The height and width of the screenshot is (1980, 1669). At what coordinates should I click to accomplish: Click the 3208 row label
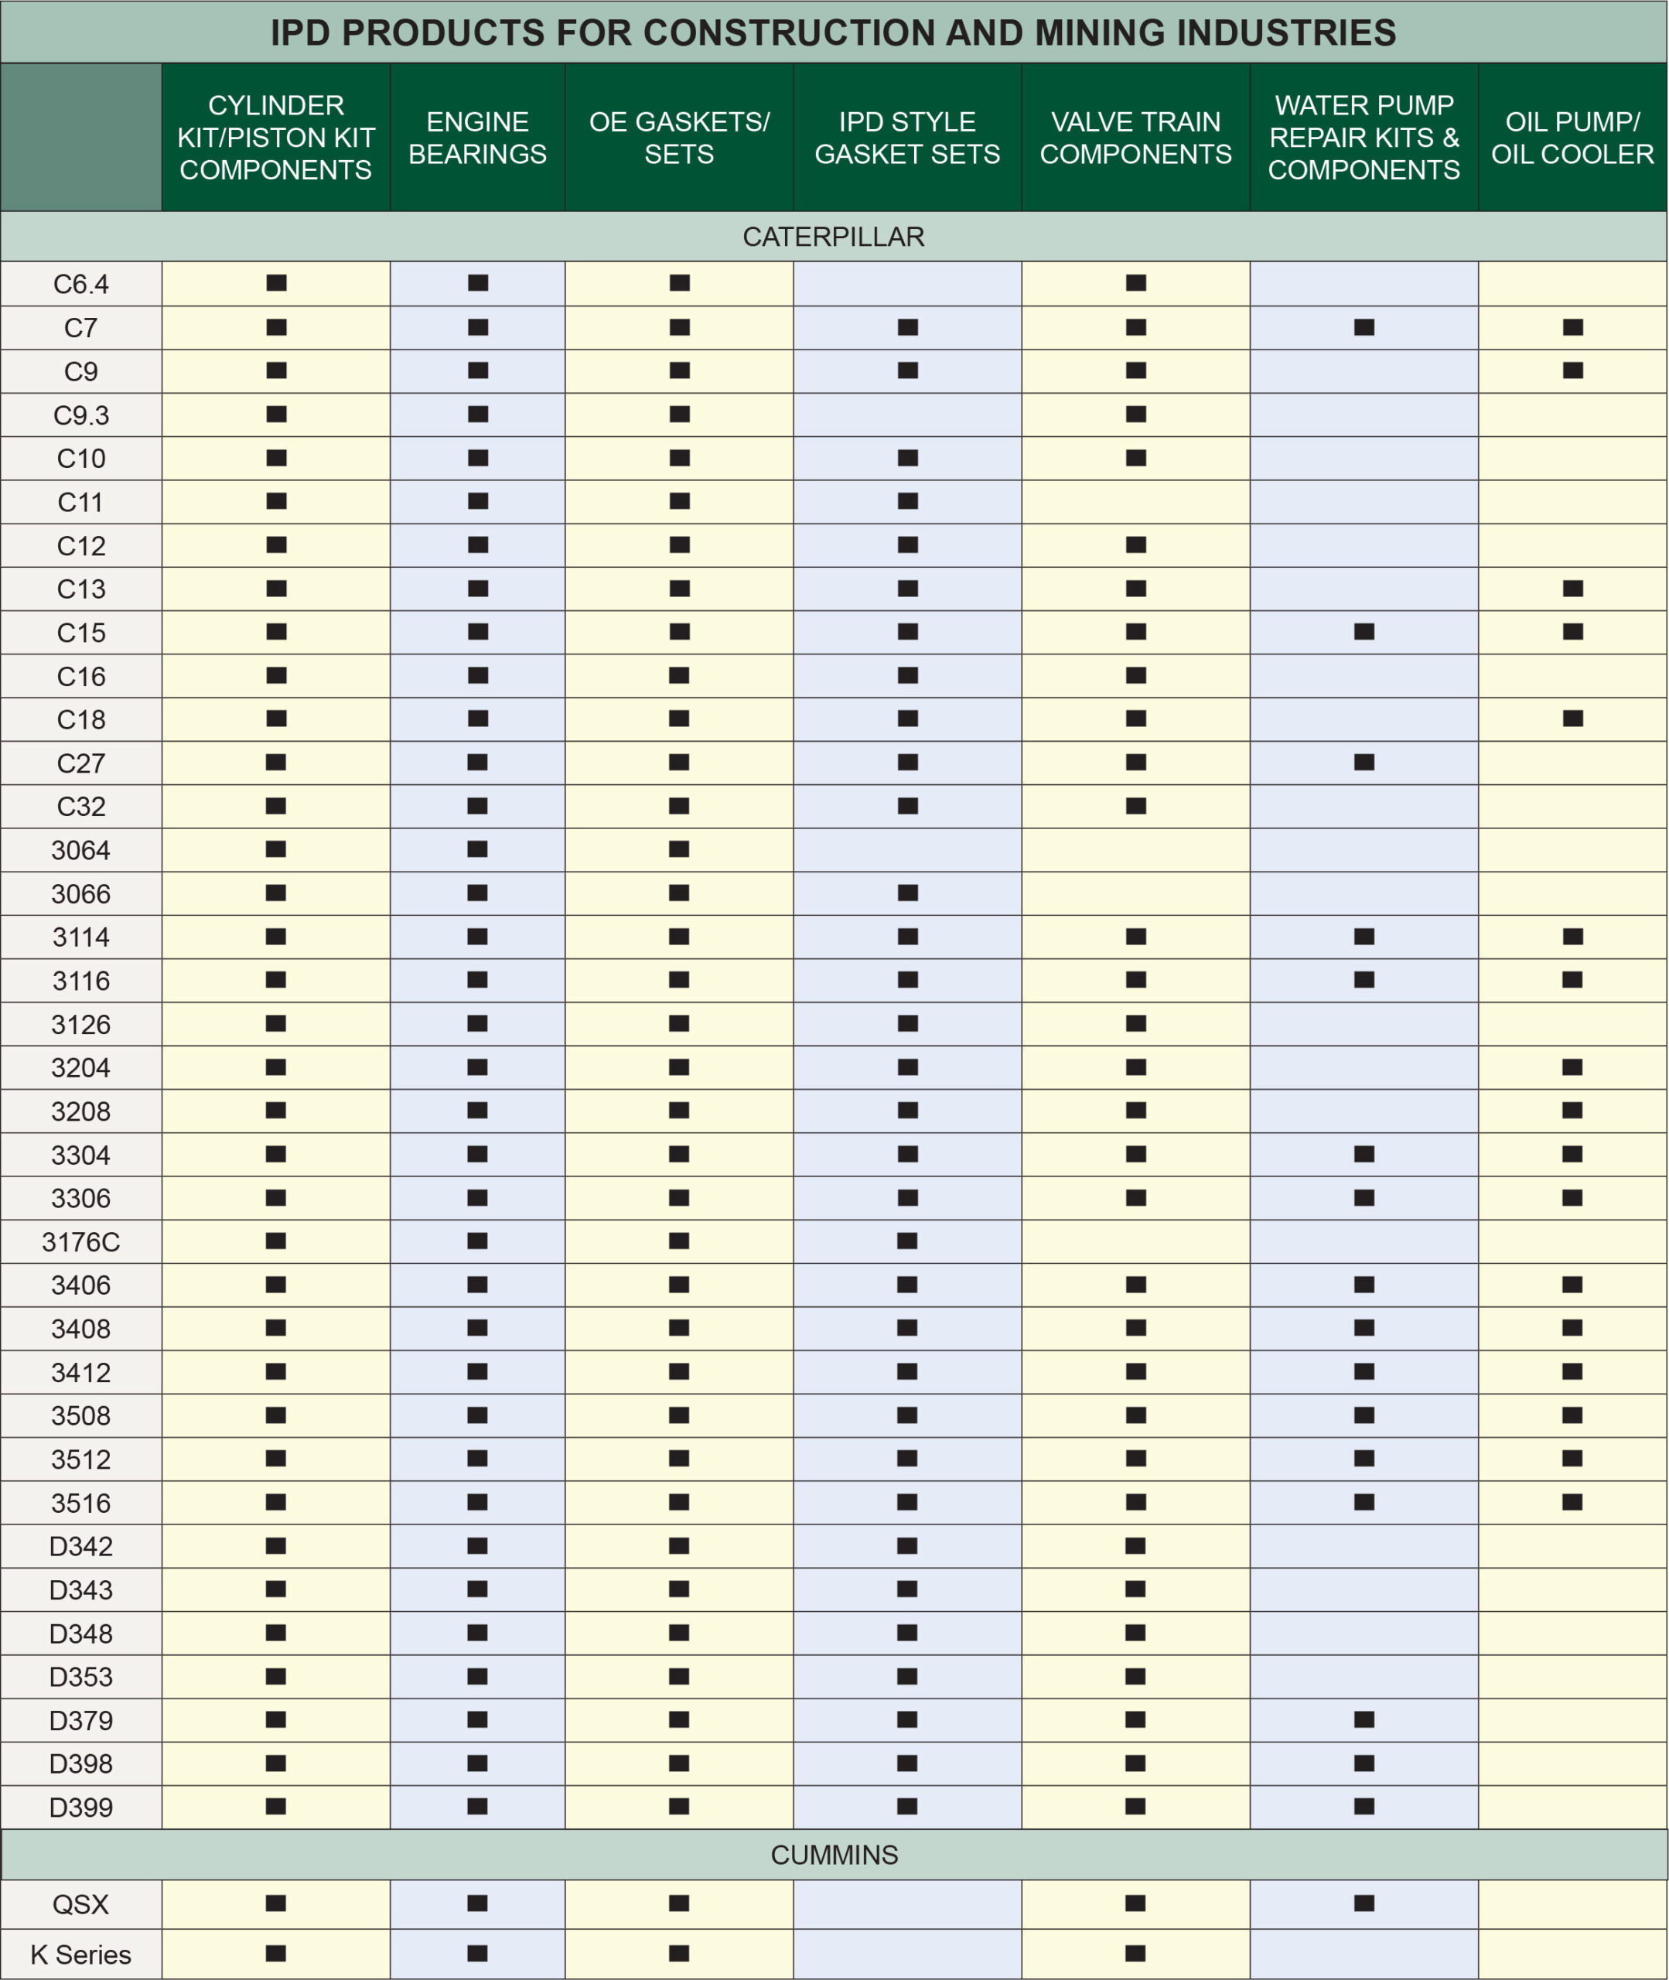[81, 1111]
